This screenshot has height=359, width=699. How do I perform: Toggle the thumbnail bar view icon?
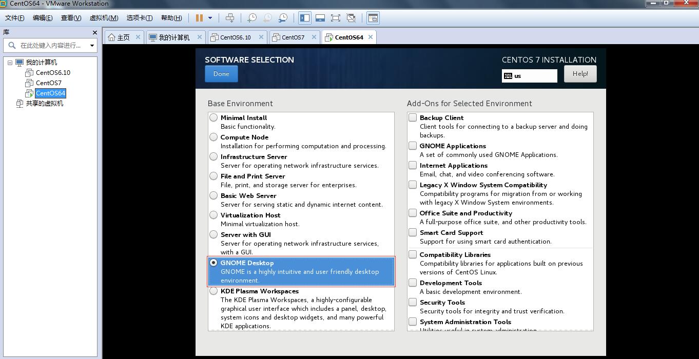[x=320, y=18]
